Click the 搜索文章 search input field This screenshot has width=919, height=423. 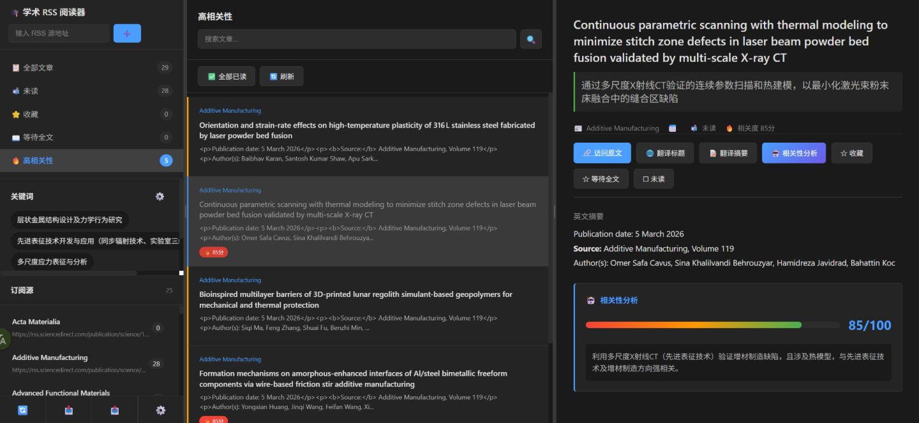click(357, 39)
